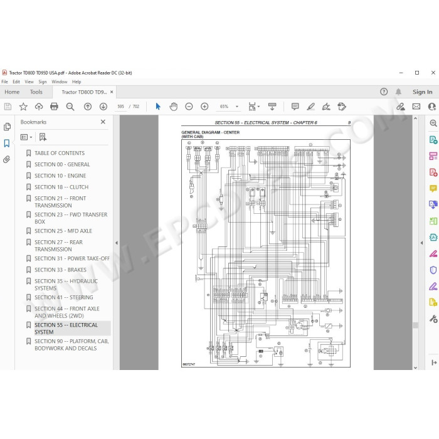Image resolution: width=439 pixels, height=439 pixels.
Task: Open the fit page options icon
Action: point(253,107)
